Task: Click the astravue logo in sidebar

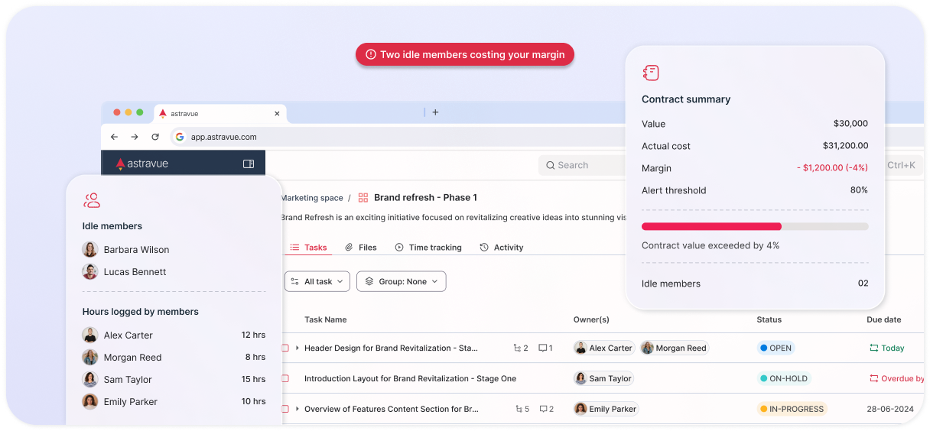Action: tap(142, 164)
